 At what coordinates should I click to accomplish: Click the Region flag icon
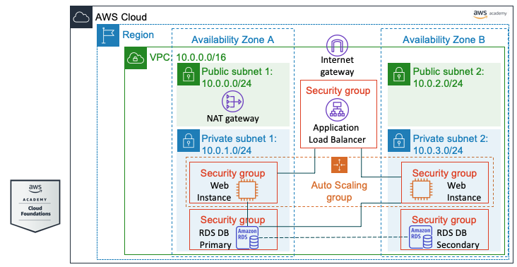tap(108, 35)
